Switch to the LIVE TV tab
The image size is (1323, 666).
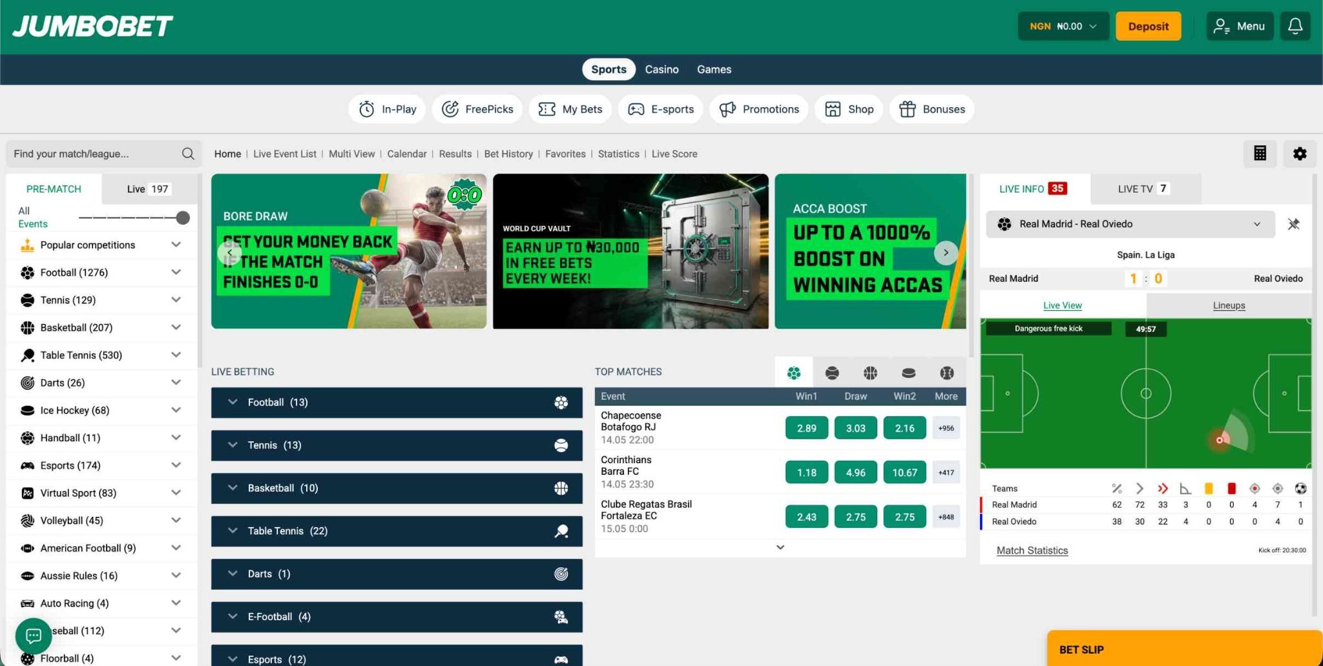(x=1145, y=189)
